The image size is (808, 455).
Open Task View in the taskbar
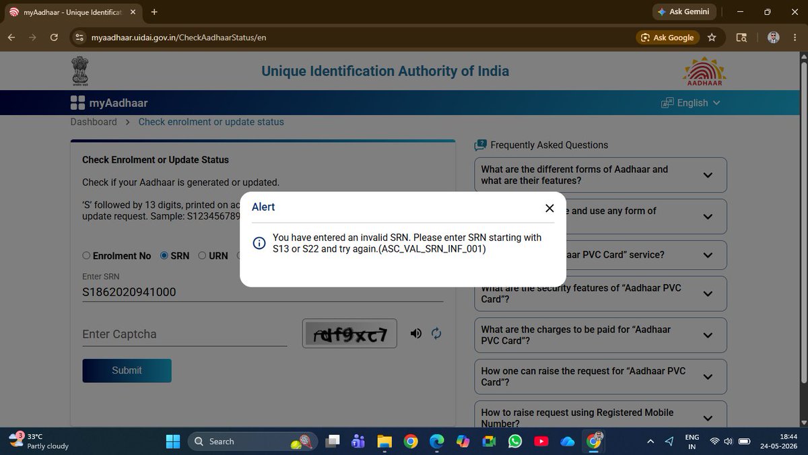pos(333,442)
